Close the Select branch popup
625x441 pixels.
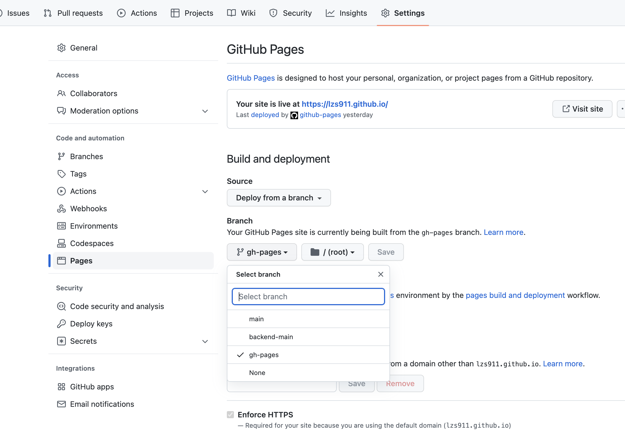pos(380,275)
